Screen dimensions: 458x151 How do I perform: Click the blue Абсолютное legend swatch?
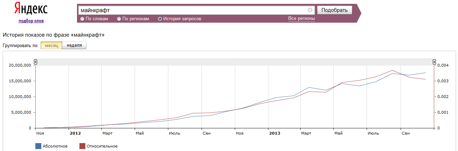tap(38, 146)
